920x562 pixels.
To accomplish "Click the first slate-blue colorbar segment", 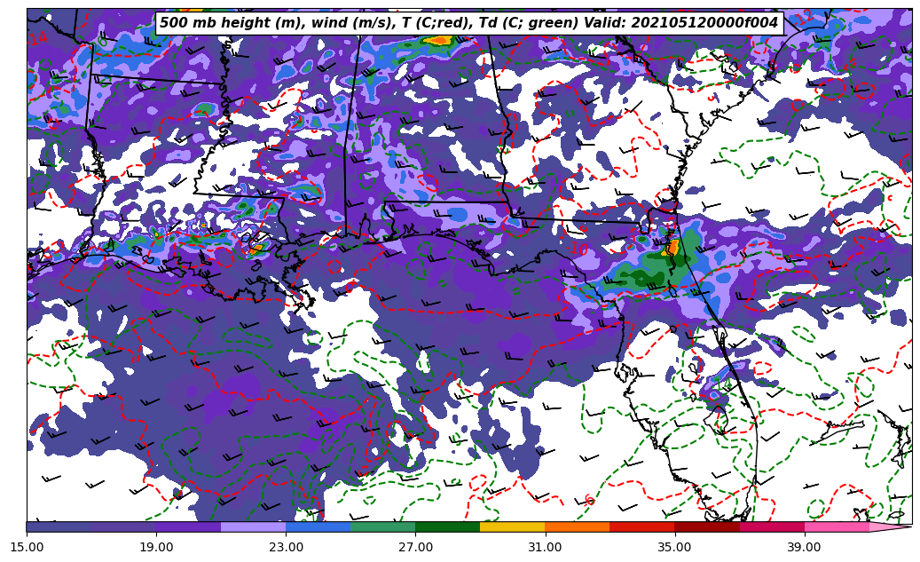I will point(59,526).
